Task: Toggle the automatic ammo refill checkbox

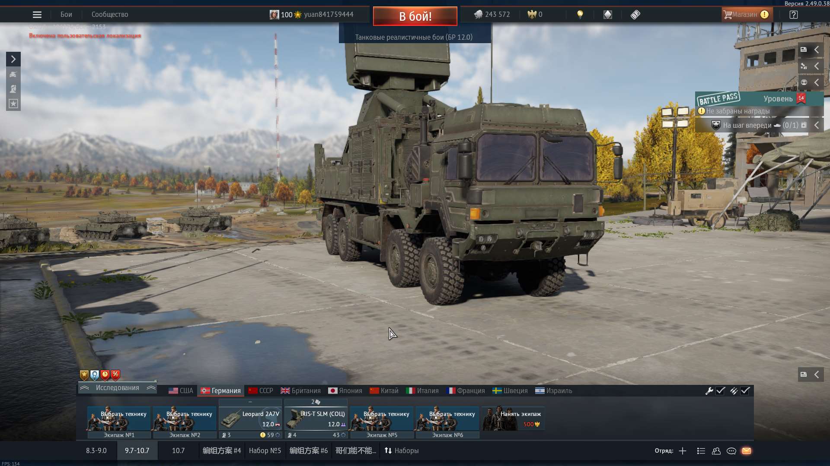Action: click(745, 391)
